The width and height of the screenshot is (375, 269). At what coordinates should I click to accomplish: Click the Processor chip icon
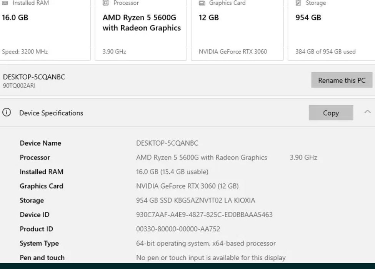coord(106,3)
